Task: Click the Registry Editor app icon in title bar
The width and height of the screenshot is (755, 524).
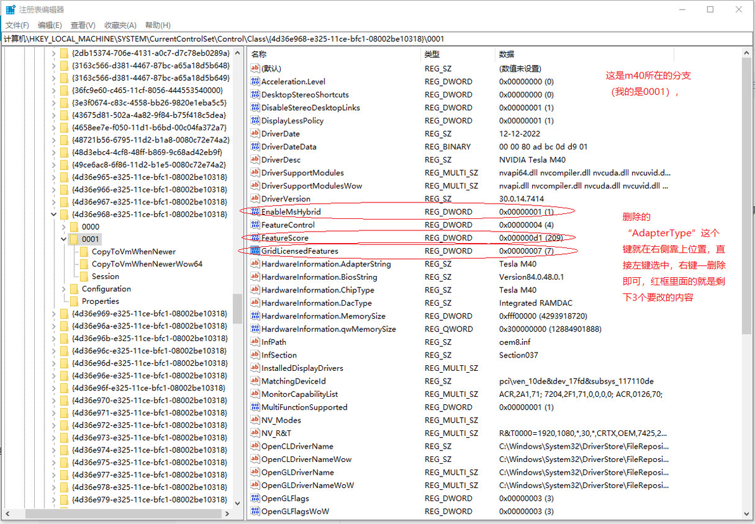Action: point(11,9)
